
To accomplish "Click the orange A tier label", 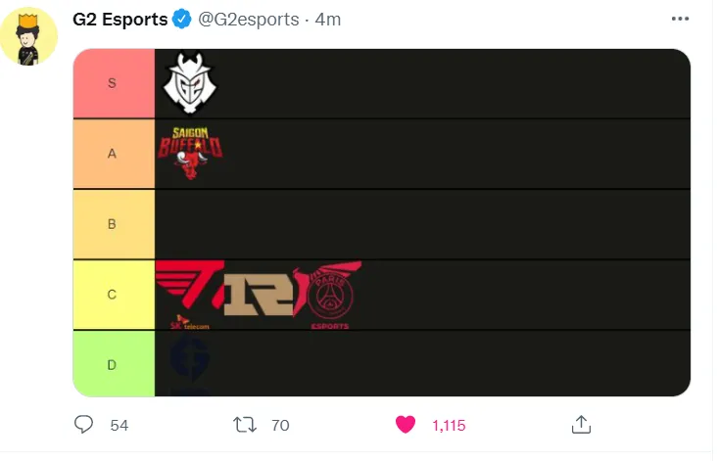I will (113, 154).
